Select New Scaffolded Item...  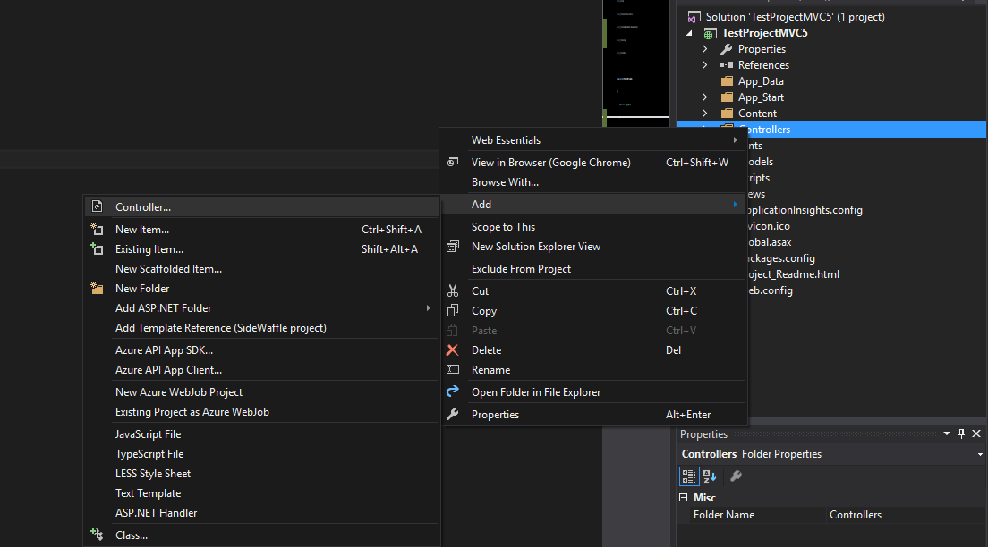click(x=261, y=269)
